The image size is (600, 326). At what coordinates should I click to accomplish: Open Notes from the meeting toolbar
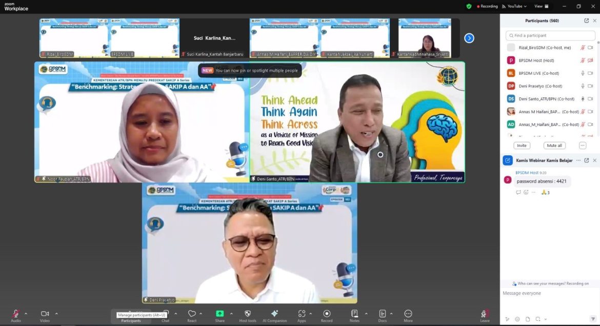(x=354, y=316)
